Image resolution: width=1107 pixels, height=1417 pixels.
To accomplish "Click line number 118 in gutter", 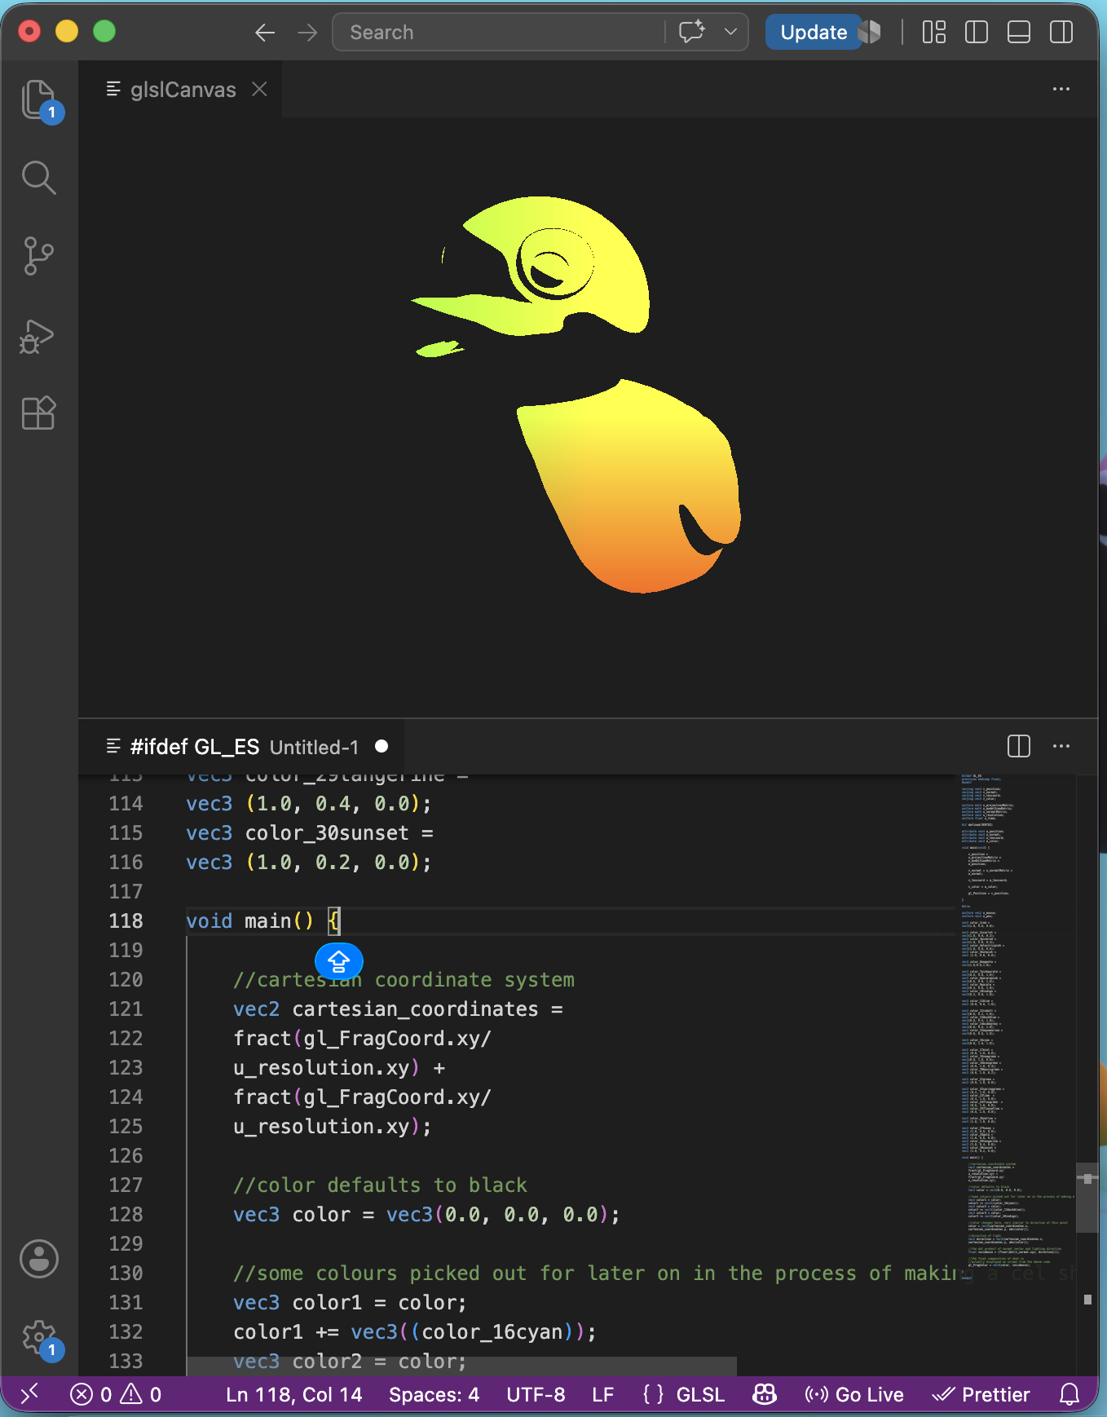I will pyautogui.click(x=126, y=920).
